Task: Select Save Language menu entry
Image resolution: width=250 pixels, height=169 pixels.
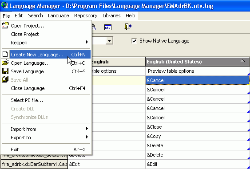Action: (x=46, y=71)
